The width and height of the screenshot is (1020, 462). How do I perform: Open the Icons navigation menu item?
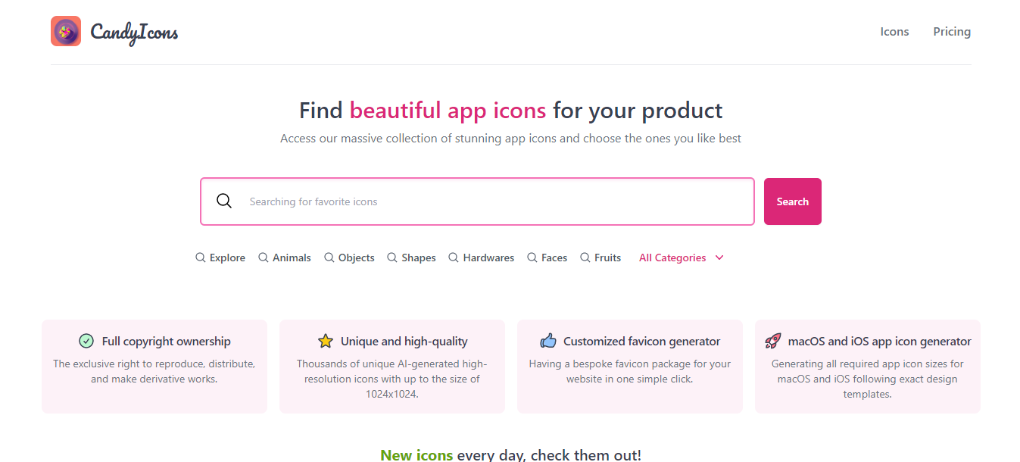pyautogui.click(x=894, y=31)
